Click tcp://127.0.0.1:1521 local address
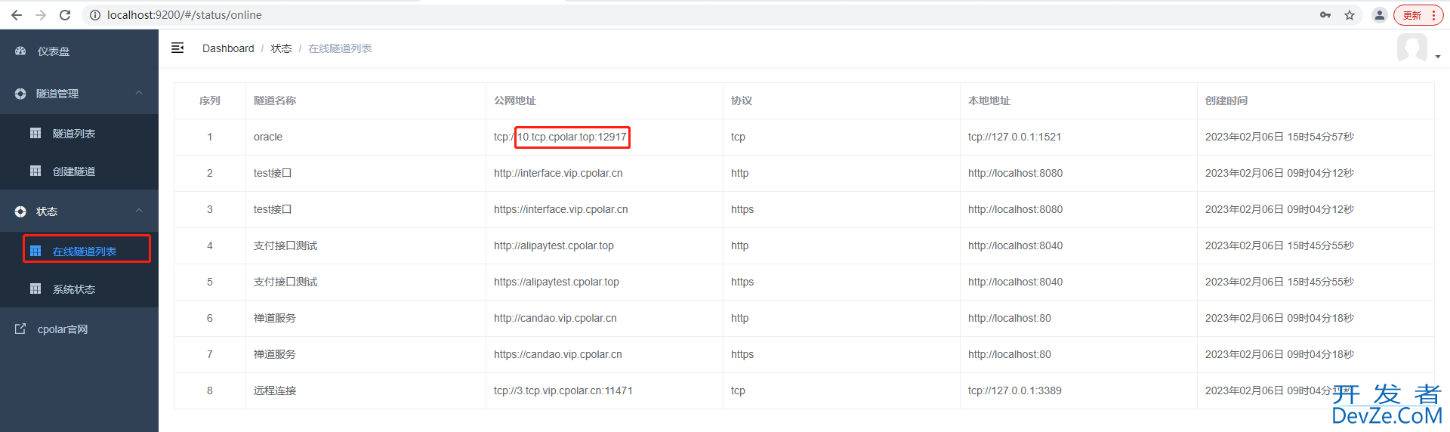The width and height of the screenshot is (1450, 432). [1014, 137]
